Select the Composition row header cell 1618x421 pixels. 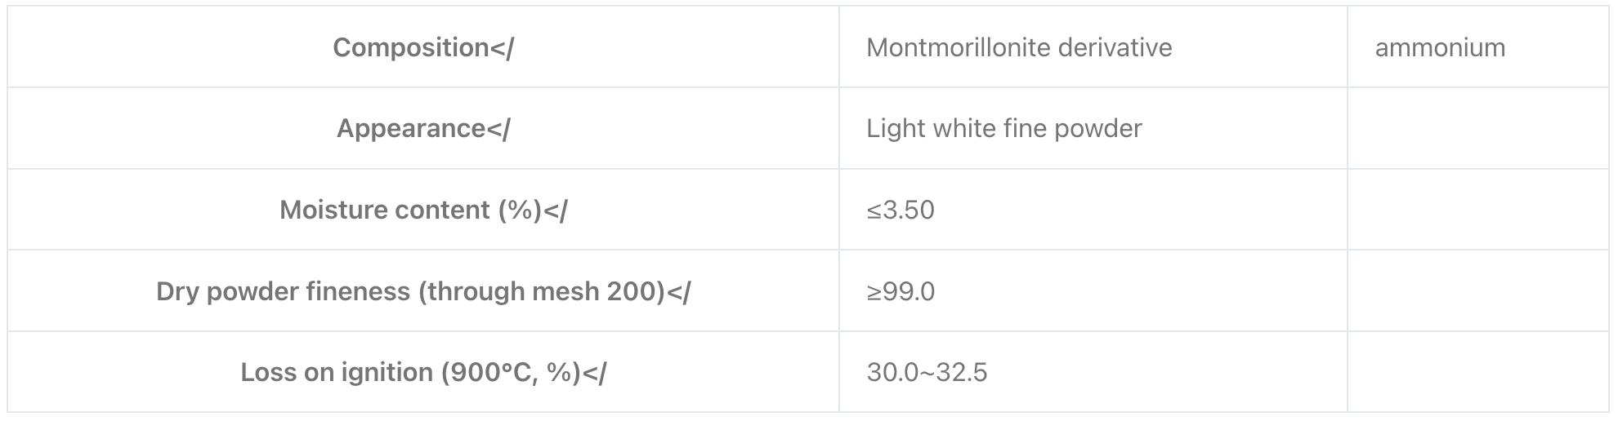point(423,47)
